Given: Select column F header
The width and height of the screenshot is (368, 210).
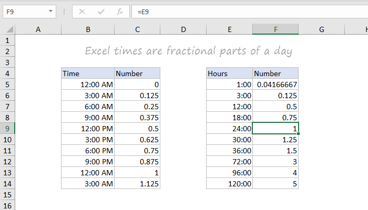Looking at the screenshot, I should [x=275, y=29].
